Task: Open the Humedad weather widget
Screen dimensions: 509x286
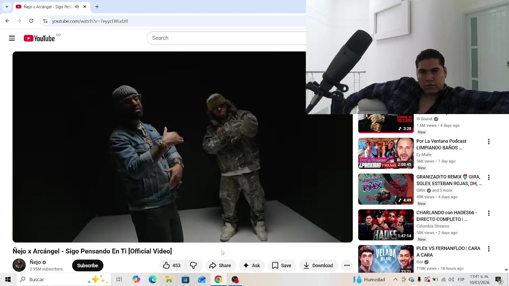Action: point(369,280)
